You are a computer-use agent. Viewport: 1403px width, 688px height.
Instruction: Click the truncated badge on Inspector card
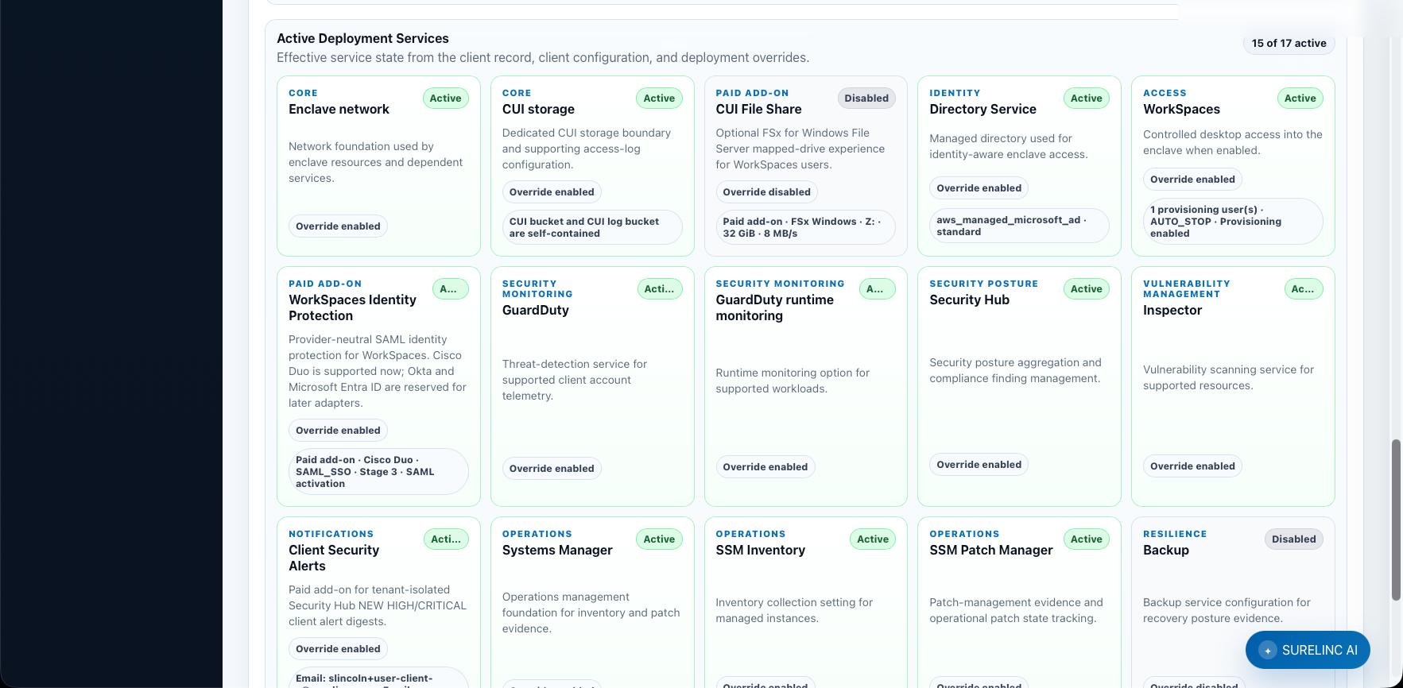[1304, 289]
